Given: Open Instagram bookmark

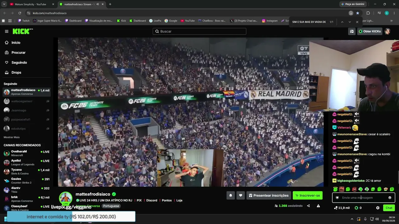Looking at the screenshot, I should point(270,21).
